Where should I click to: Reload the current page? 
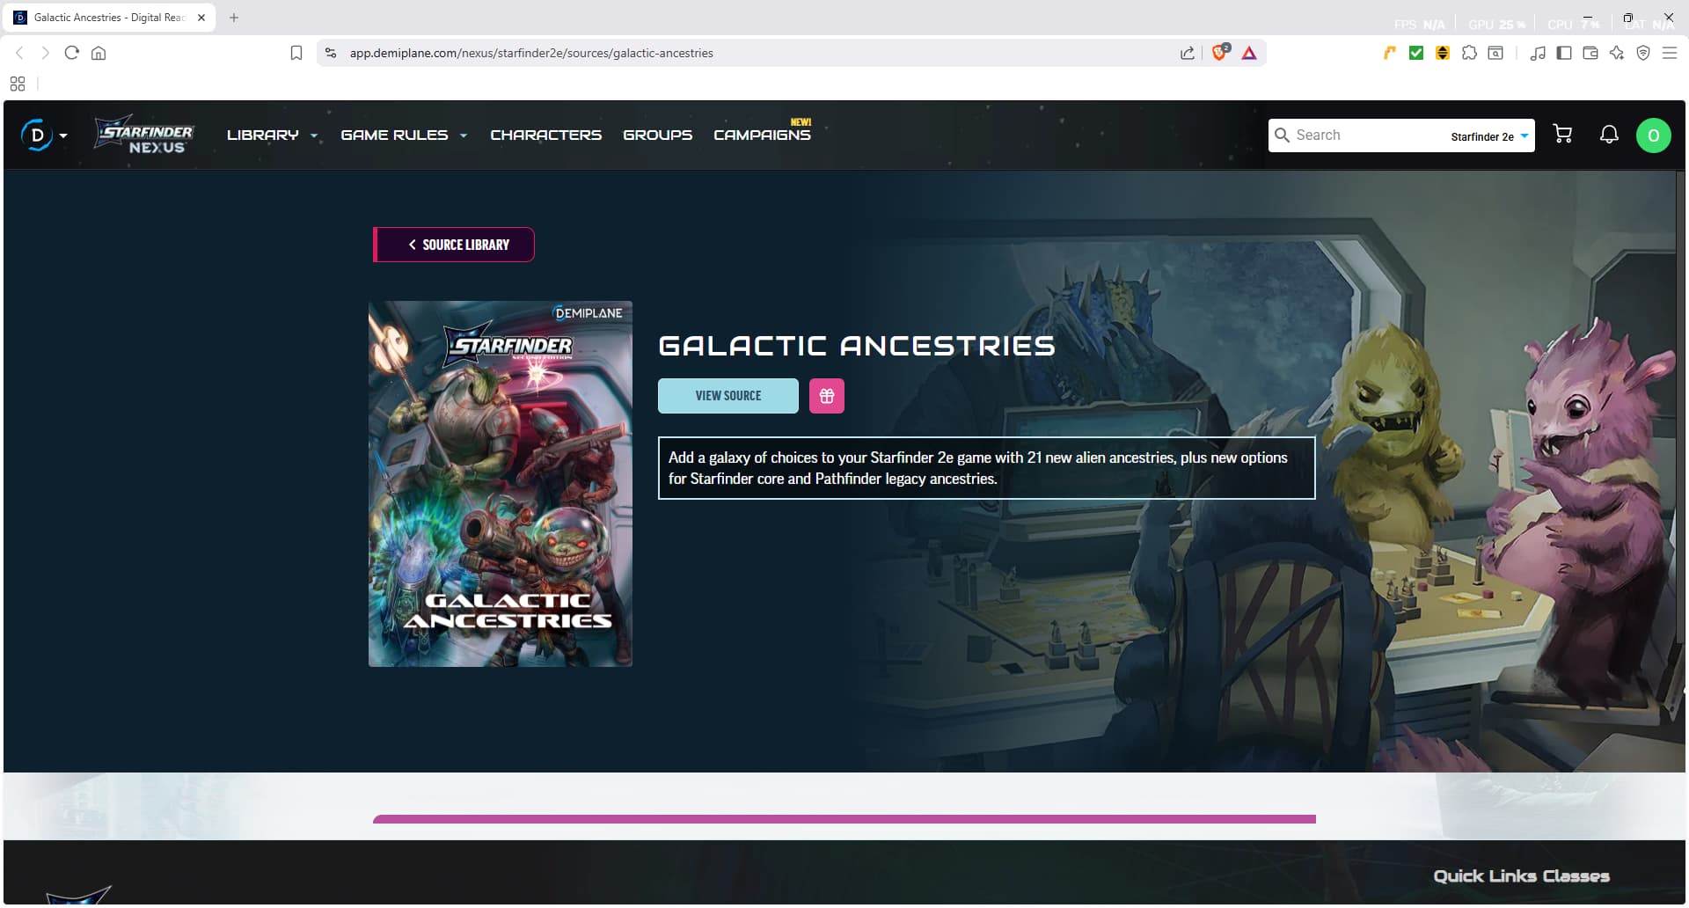coord(72,53)
